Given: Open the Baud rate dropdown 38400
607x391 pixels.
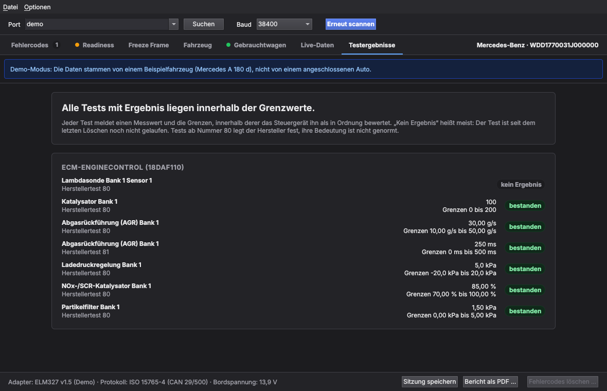Looking at the screenshot, I should 284,24.
